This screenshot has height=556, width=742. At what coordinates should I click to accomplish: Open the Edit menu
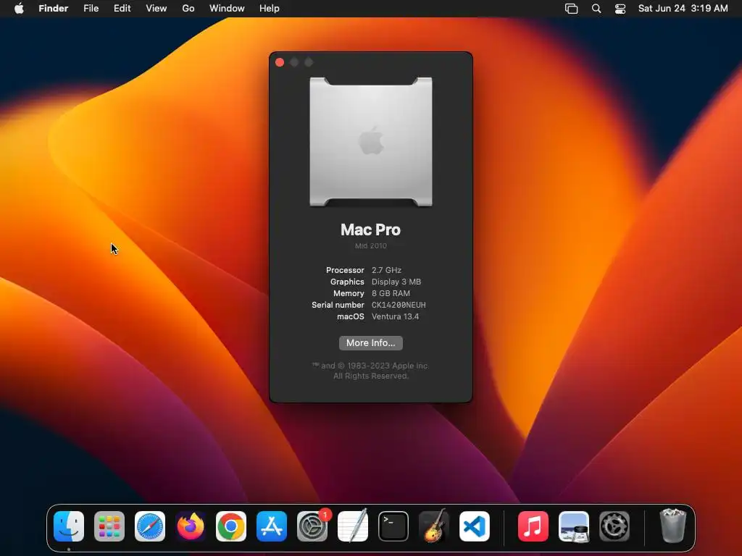coord(122,9)
